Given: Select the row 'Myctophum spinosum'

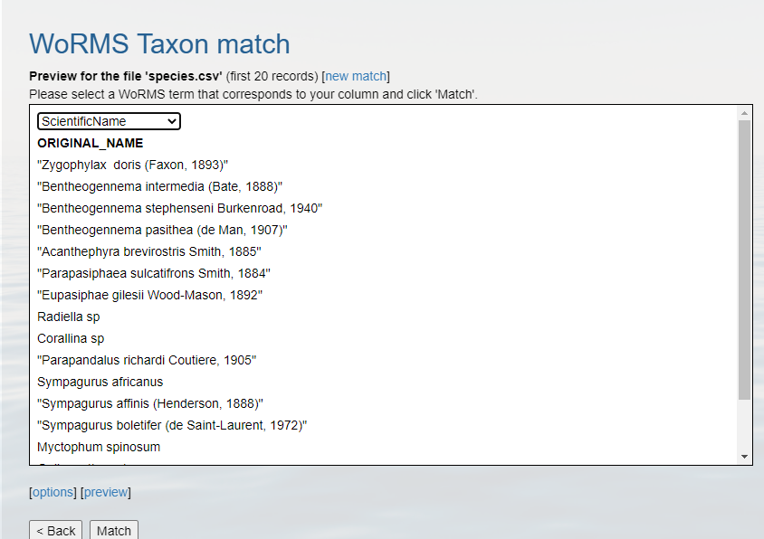Looking at the screenshot, I should (99, 447).
